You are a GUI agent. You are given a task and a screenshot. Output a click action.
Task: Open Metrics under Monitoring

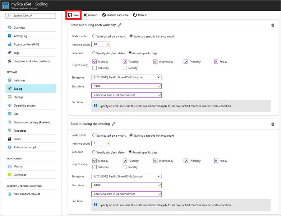[x=18, y=166]
